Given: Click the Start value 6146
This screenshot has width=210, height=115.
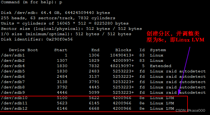Looking at the screenshot, I should (62, 108).
